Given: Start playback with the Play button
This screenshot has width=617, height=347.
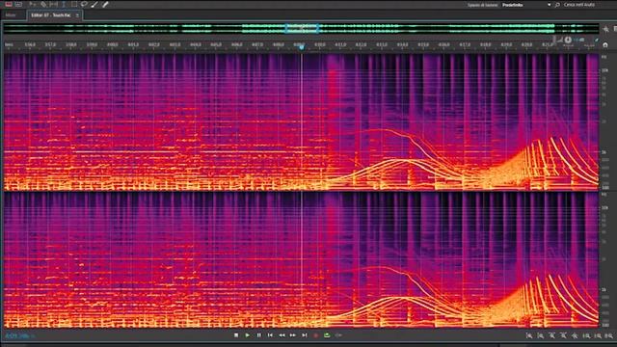Looking at the screenshot, I should (248, 335).
